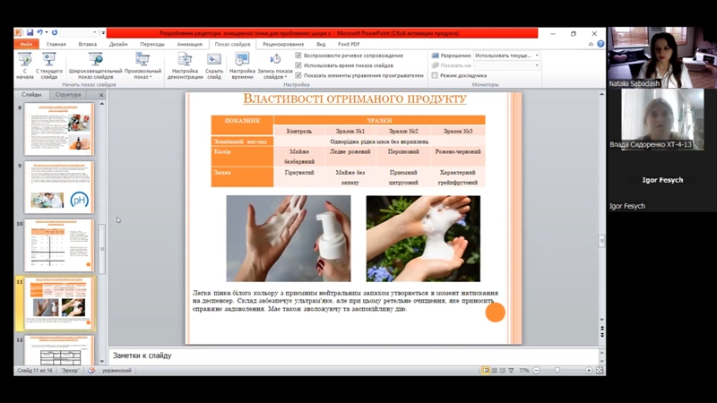Click 77% zoom level button
Screen dimensions: 717x403
[x=524, y=371]
